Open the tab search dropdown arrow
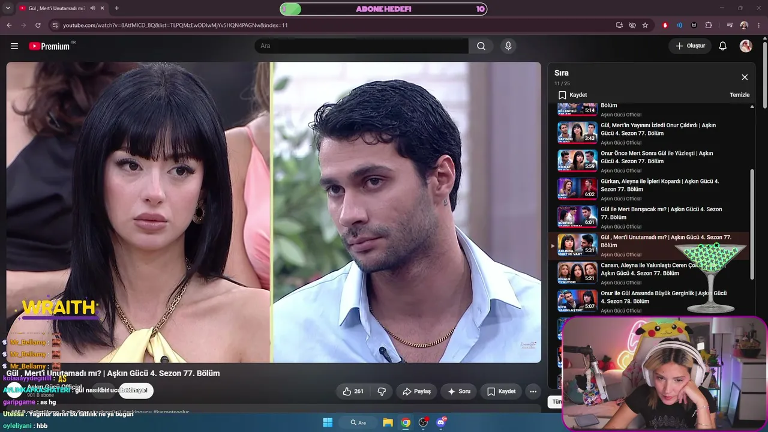 coord(8,8)
